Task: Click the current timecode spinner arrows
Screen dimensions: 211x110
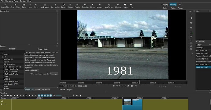Action: 75,86
